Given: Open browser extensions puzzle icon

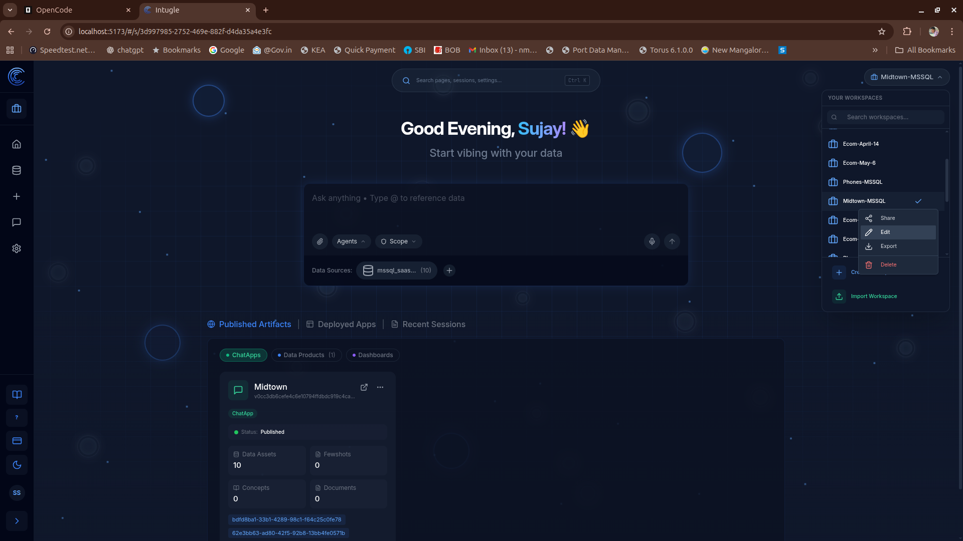Looking at the screenshot, I should (x=907, y=32).
